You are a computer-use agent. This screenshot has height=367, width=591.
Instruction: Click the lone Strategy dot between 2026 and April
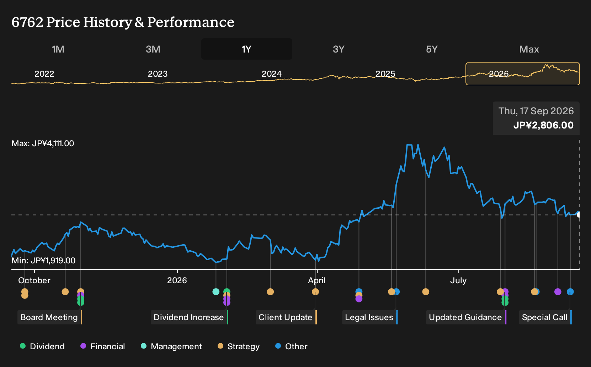pyautogui.click(x=270, y=292)
